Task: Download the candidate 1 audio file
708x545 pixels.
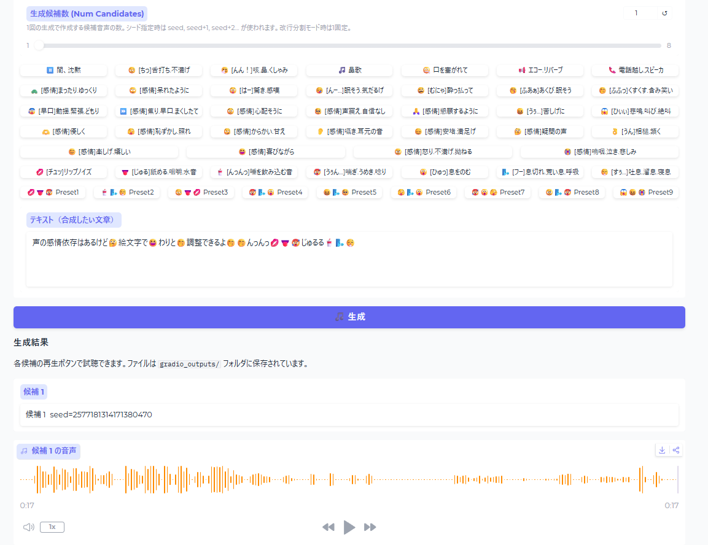Action: click(x=662, y=450)
